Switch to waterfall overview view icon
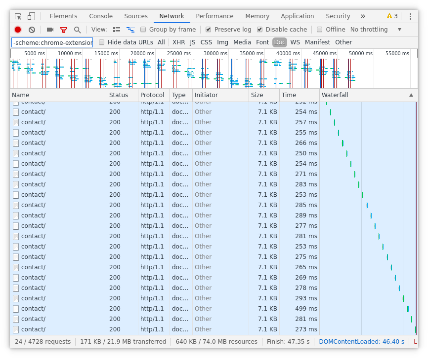Screen dimensions: 428x358 coord(130,30)
